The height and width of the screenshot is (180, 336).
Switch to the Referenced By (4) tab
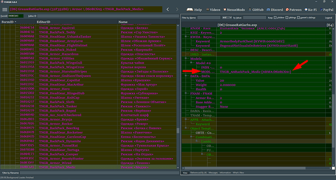point(198,173)
